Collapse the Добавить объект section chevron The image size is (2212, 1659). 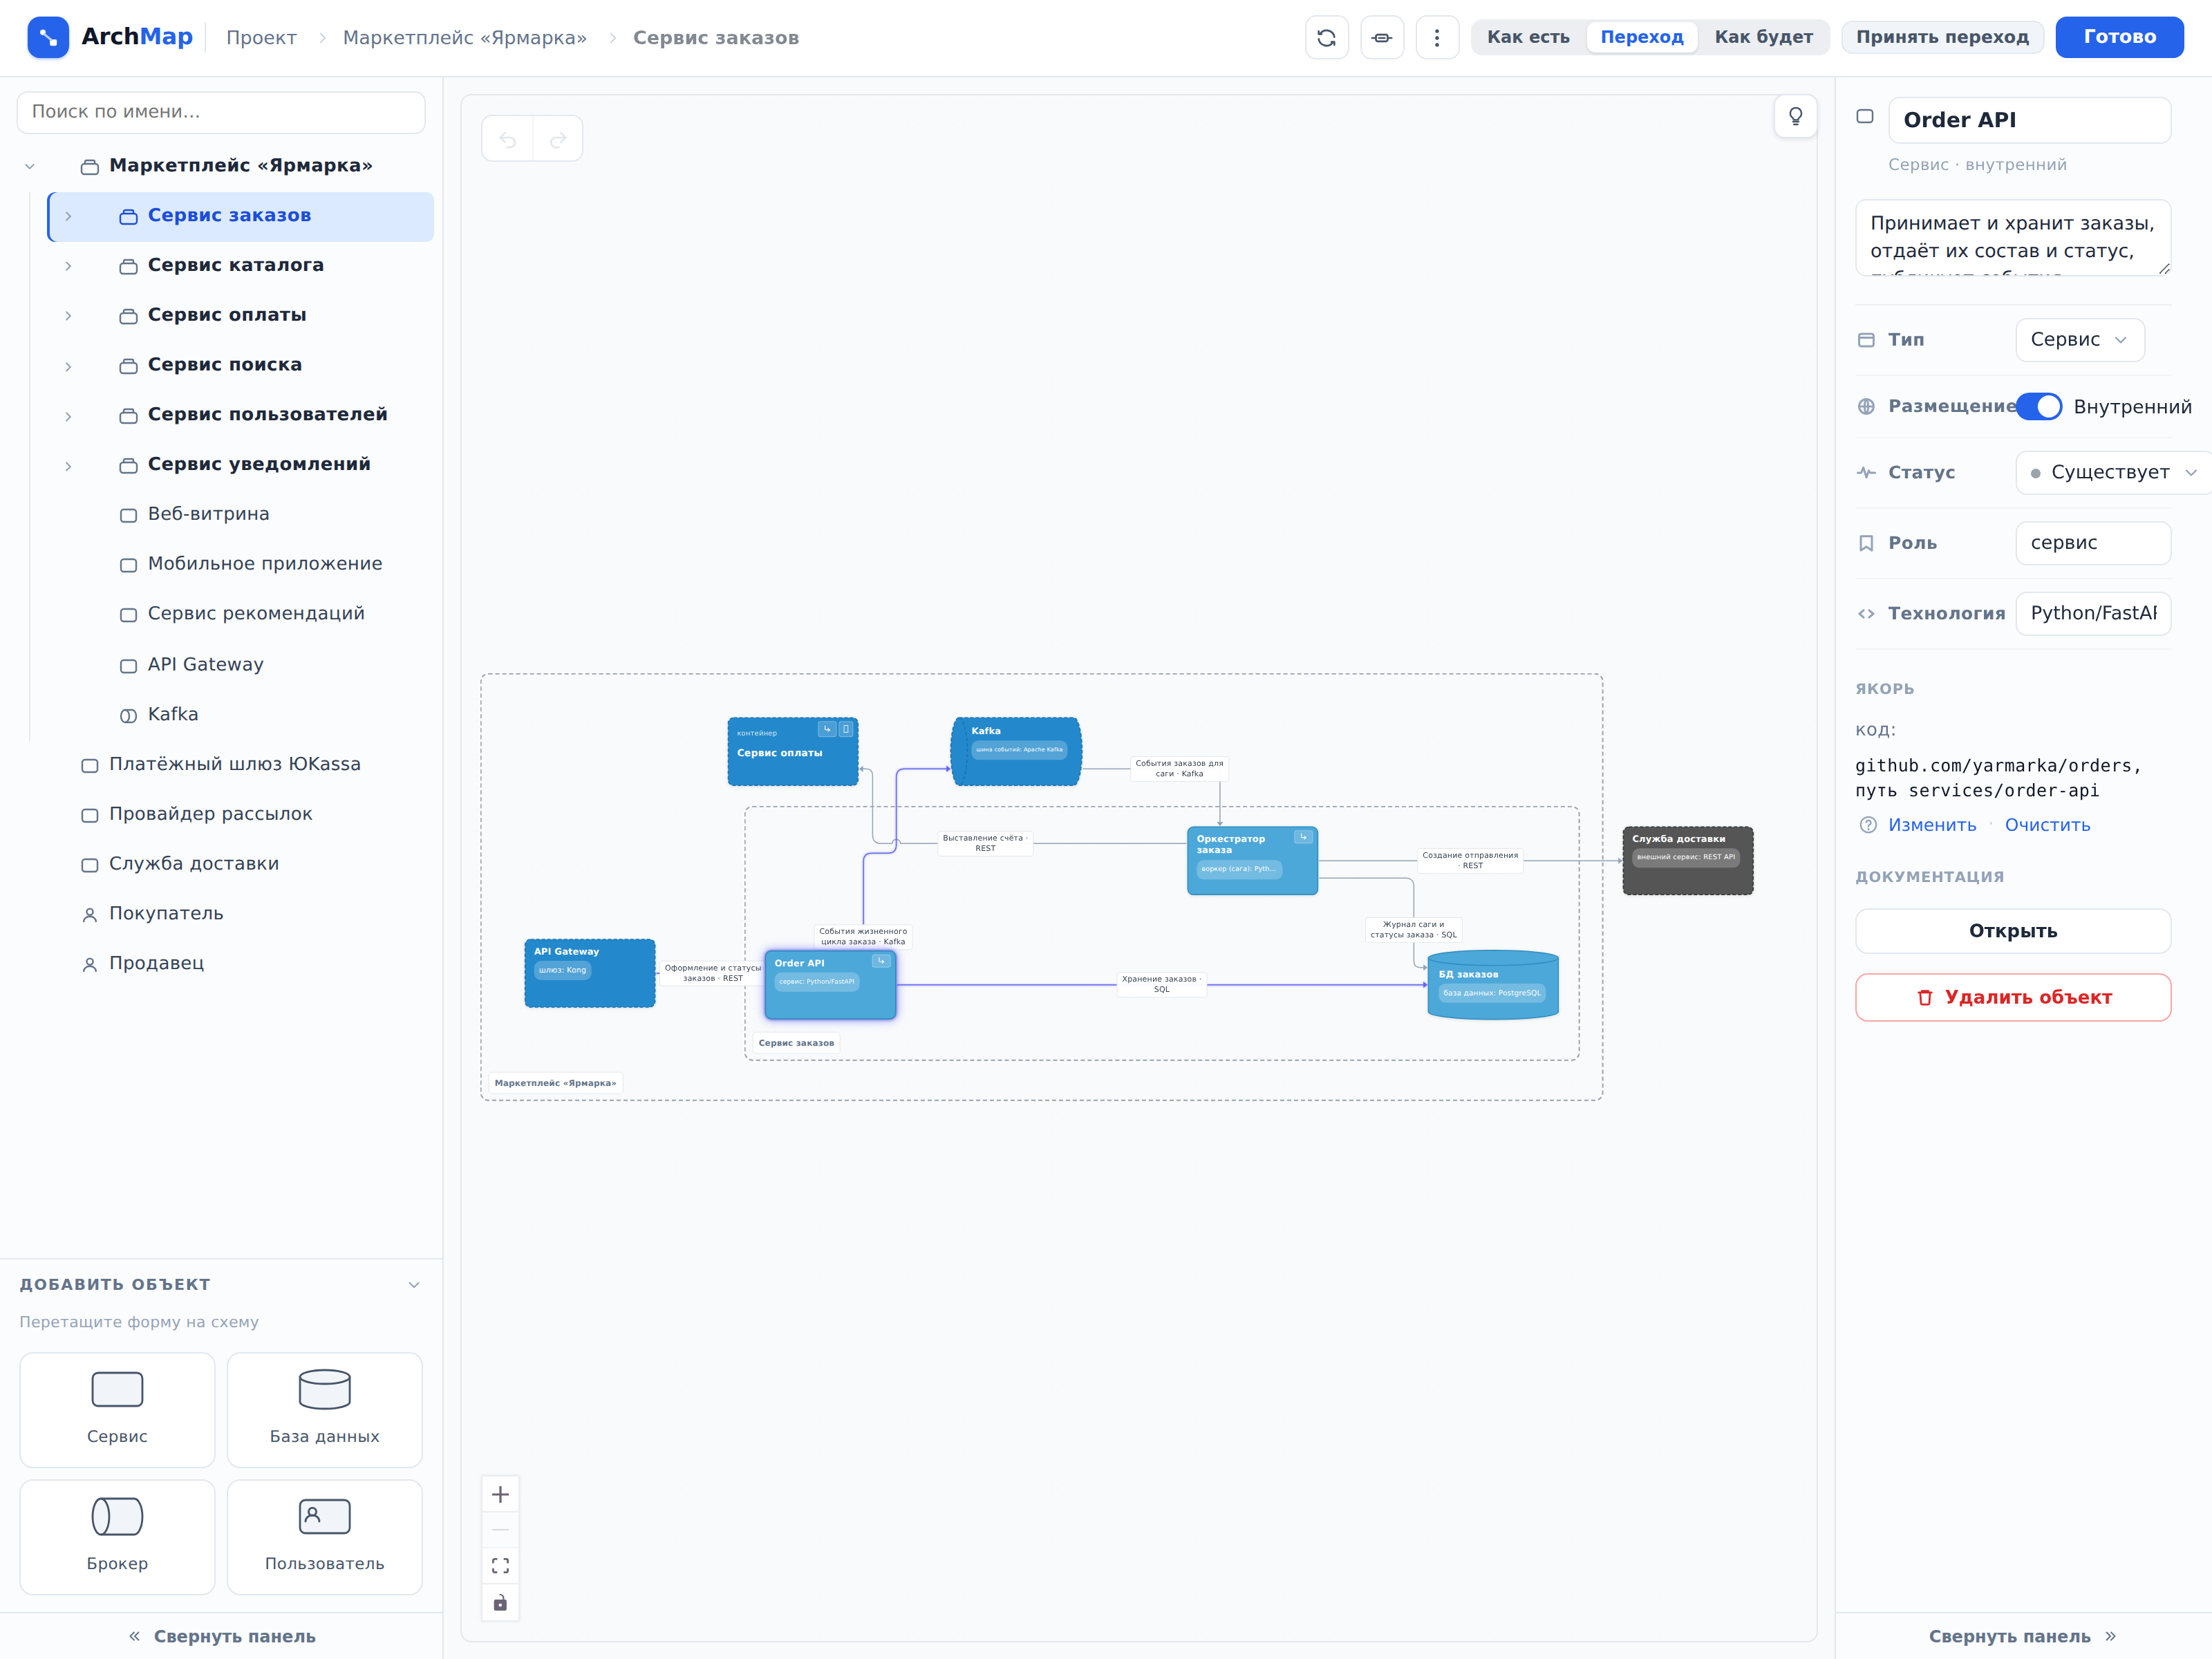pos(414,1284)
